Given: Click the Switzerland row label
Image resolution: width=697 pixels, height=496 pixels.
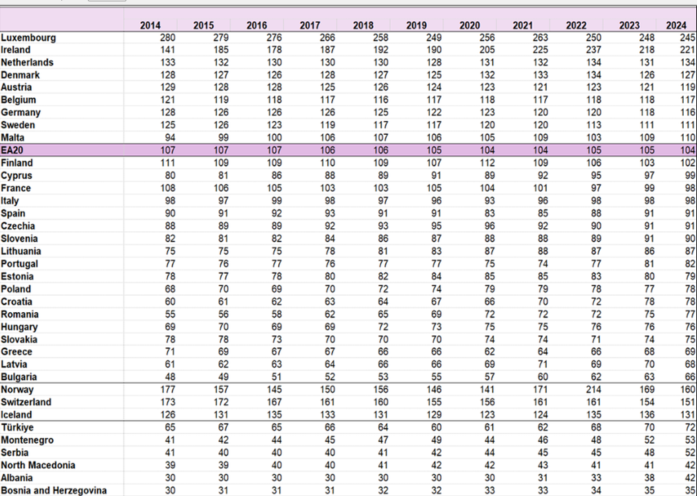Looking at the screenshot, I should click(x=26, y=402).
